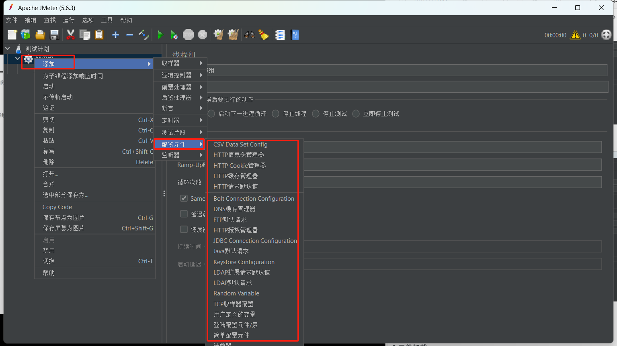
Task: Click the Clear results broom-gear icon
Action: 219,35
